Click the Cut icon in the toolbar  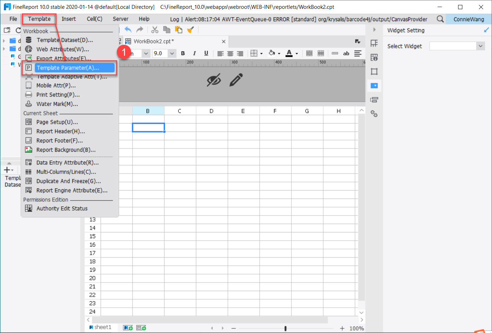155,30
